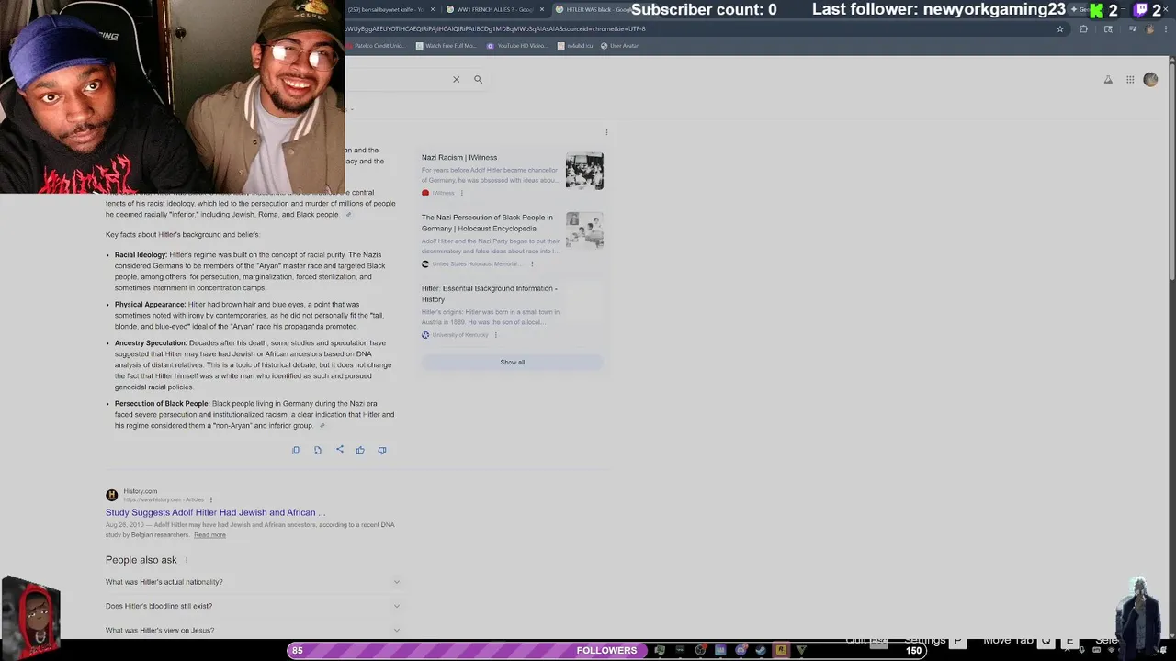Screen dimensions: 1176x661
Task: Open Holocaust Memorial source three-dot menu
Action: (531, 264)
